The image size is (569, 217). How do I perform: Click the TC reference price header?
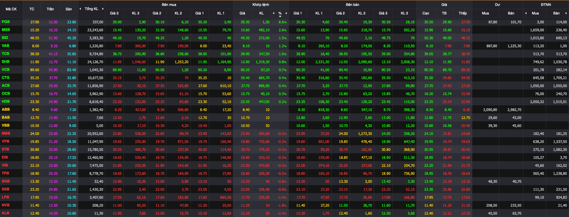[x=32, y=9]
